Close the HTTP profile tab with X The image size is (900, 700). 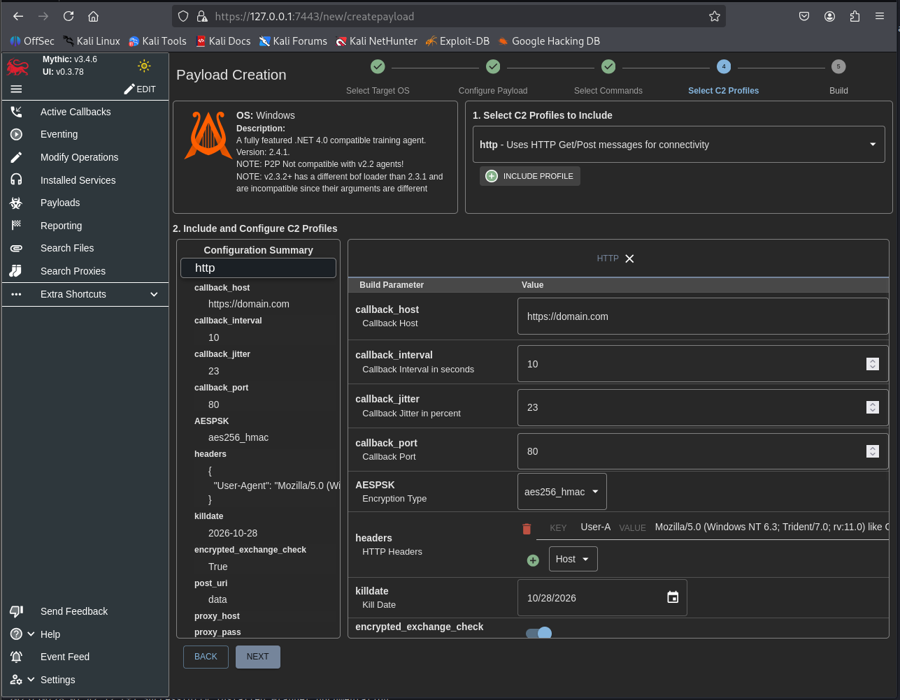629,258
